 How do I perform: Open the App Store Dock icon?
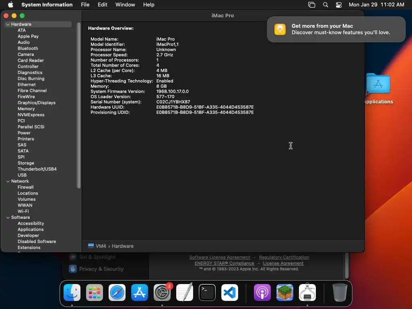pyautogui.click(x=140, y=293)
